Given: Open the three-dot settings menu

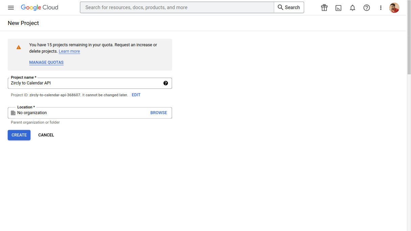Looking at the screenshot, I should (381, 8).
